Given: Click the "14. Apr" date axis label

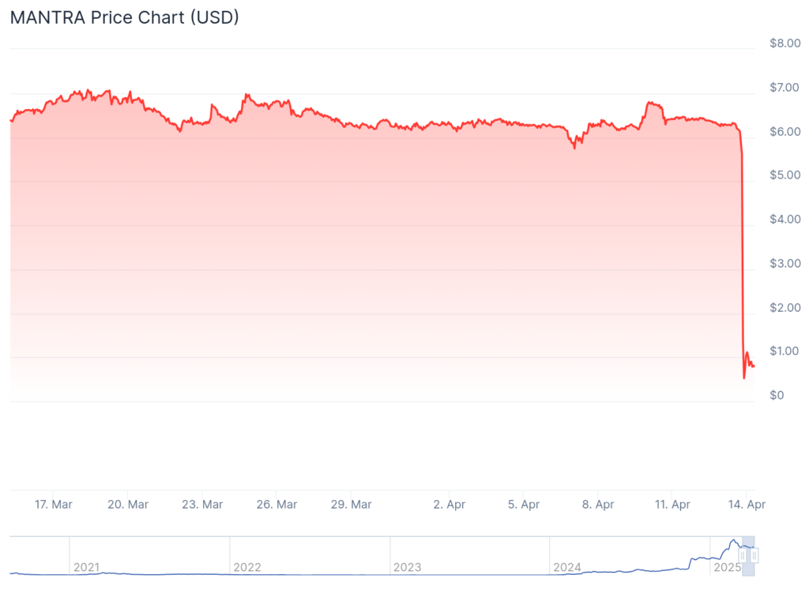Looking at the screenshot, I should pyautogui.click(x=747, y=504).
